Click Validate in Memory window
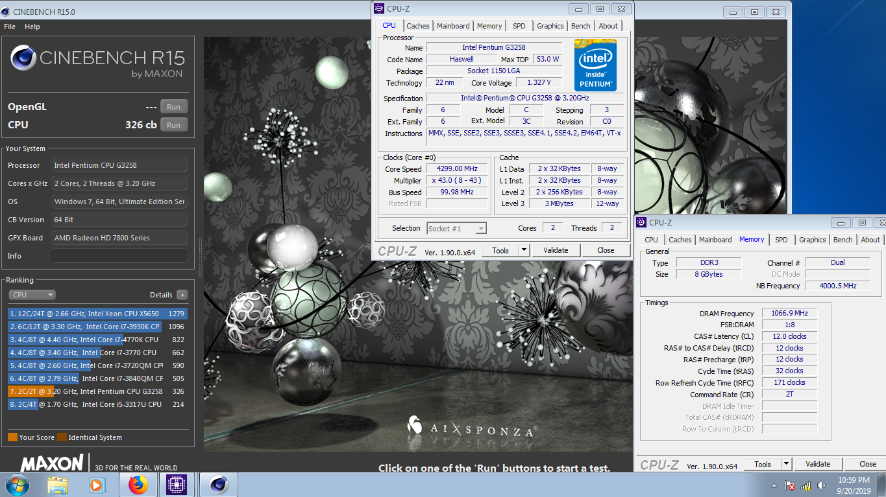The width and height of the screenshot is (886, 497). [818, 464]
